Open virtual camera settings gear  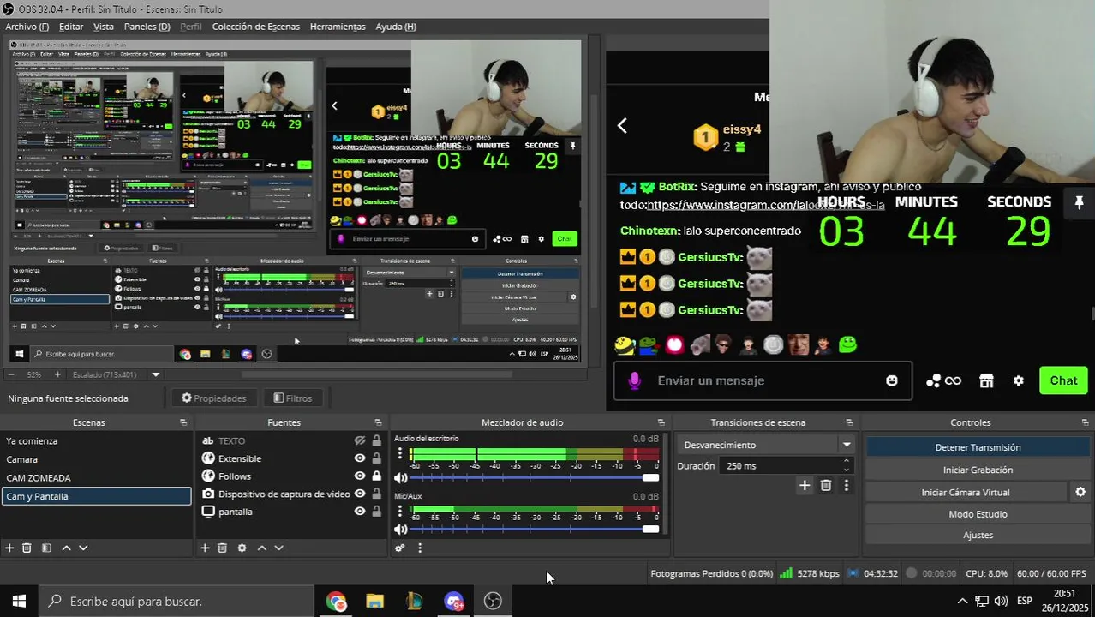pyautogui.click(x=1080, y=492)
